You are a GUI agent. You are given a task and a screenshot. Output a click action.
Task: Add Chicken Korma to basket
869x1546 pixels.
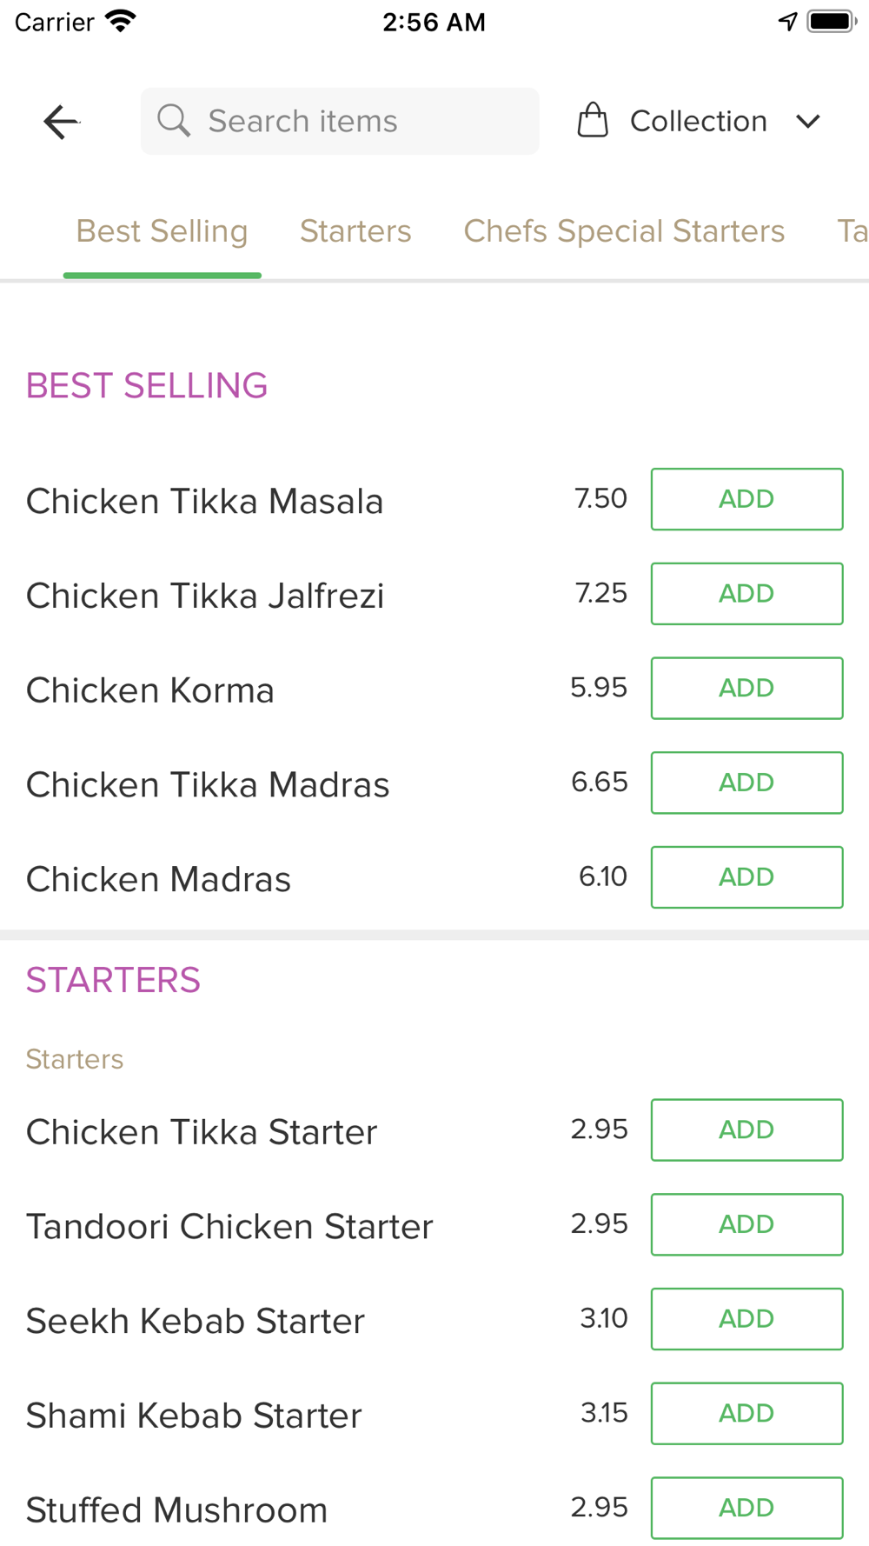click(x=746, y=688)
